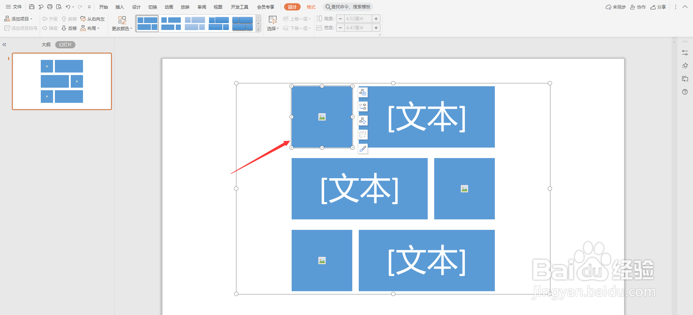Decrease width with minus button

[x=340, y=28]
